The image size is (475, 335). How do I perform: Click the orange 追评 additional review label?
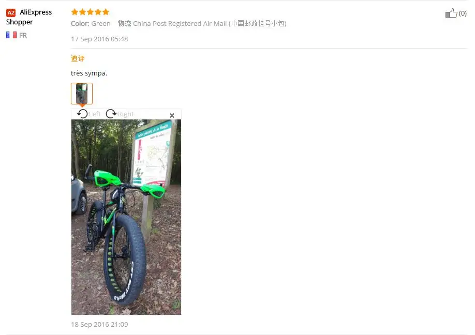point(78,58)
